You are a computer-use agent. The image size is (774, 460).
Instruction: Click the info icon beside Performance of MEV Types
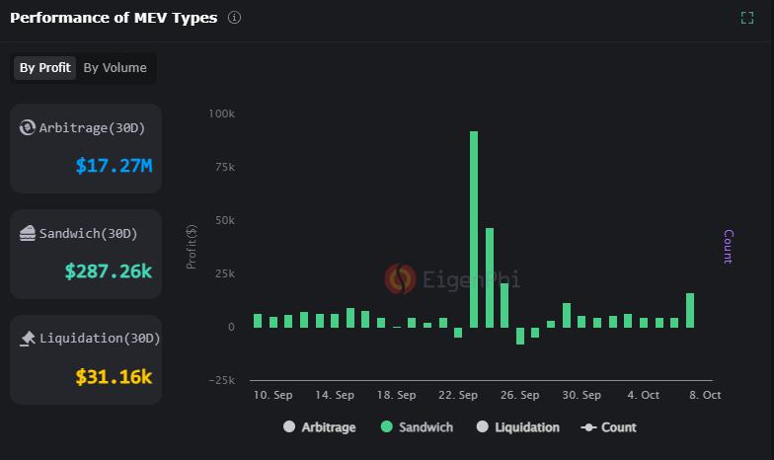(x=234, y=19)
